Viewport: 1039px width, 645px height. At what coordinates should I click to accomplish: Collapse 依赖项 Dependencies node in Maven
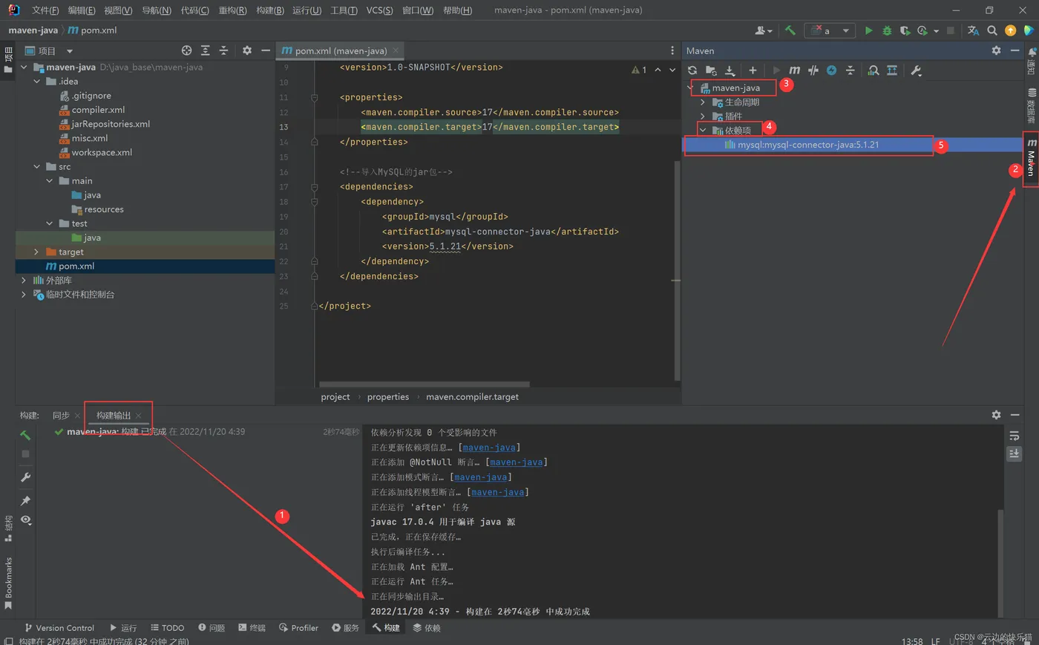[x=703, y=131]
